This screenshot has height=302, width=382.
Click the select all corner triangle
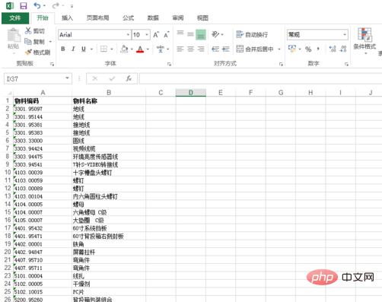(9, 93)
